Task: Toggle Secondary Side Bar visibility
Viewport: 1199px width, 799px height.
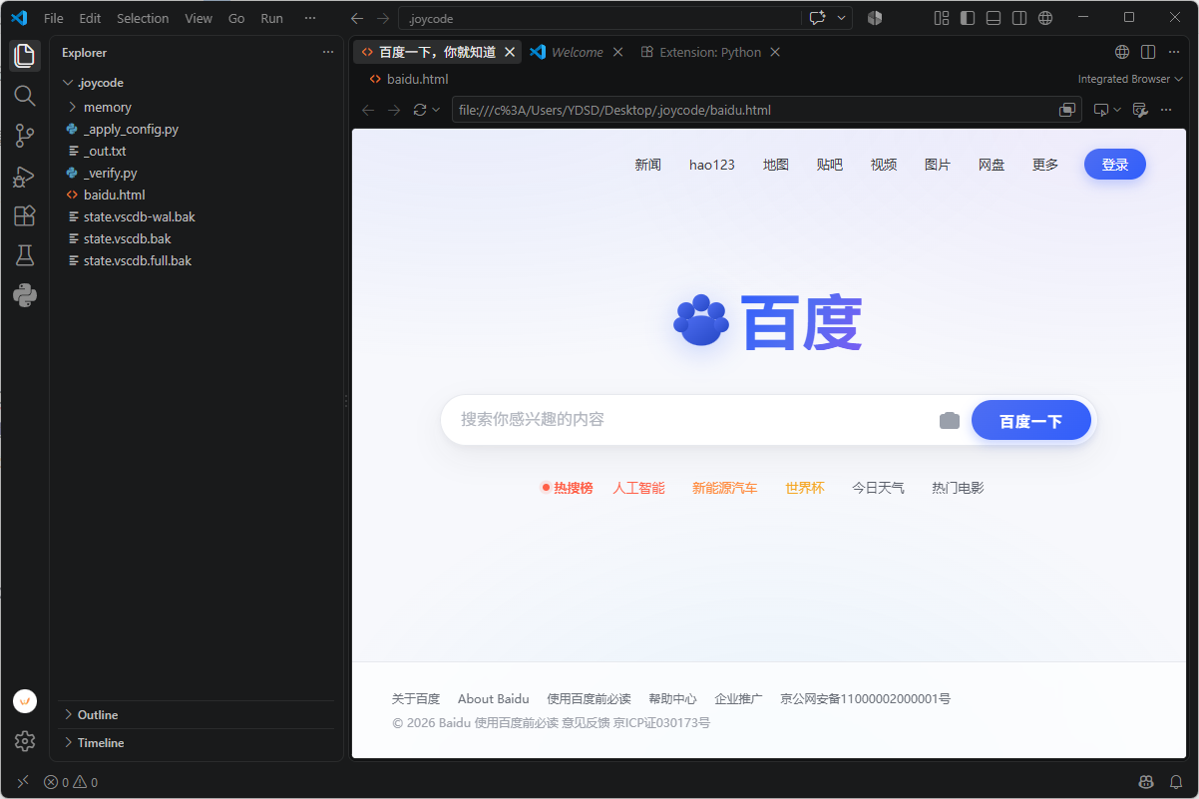Action: pos(1019,18)
